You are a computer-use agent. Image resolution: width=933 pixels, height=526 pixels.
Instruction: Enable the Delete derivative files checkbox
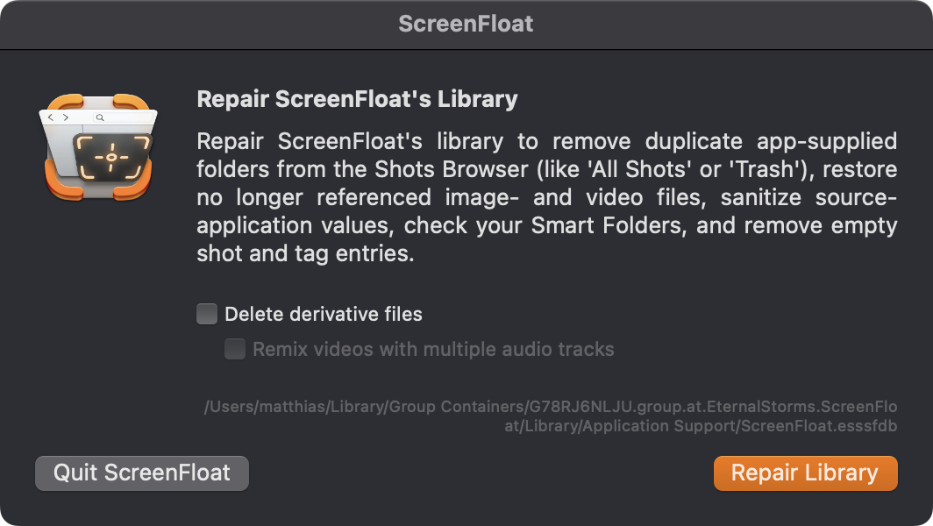tap(207, 314)
